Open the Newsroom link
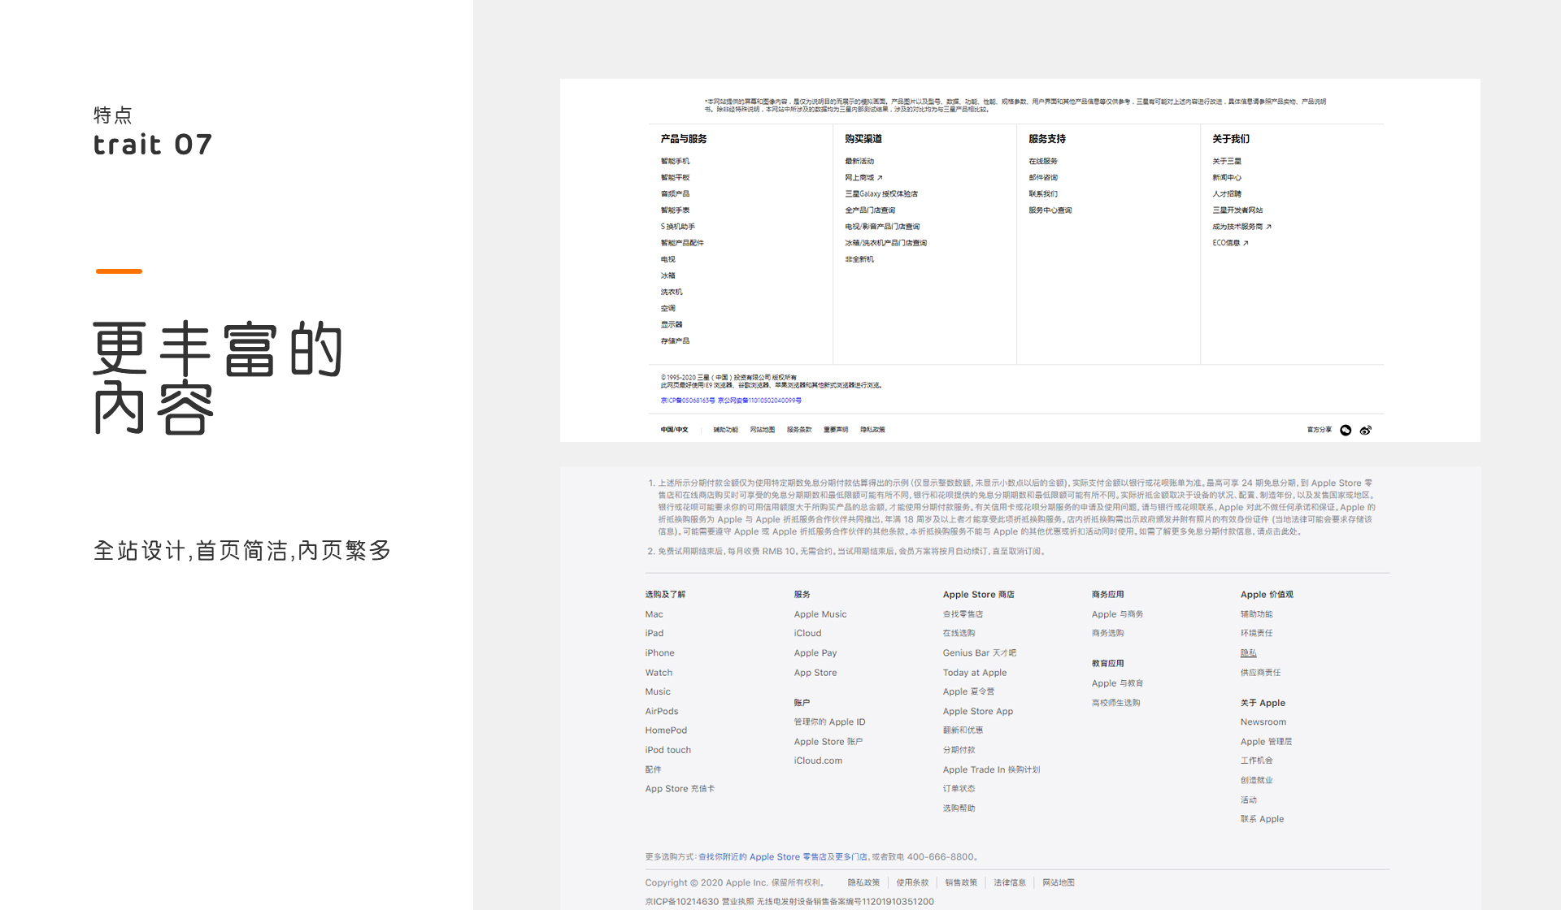Viewport: 1561px width, 910px height. (1263, 721)
